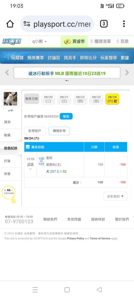This screenshot has width=134, height=299.
Task: Click the 玩運彩 site logo
Action: point(12,41)
